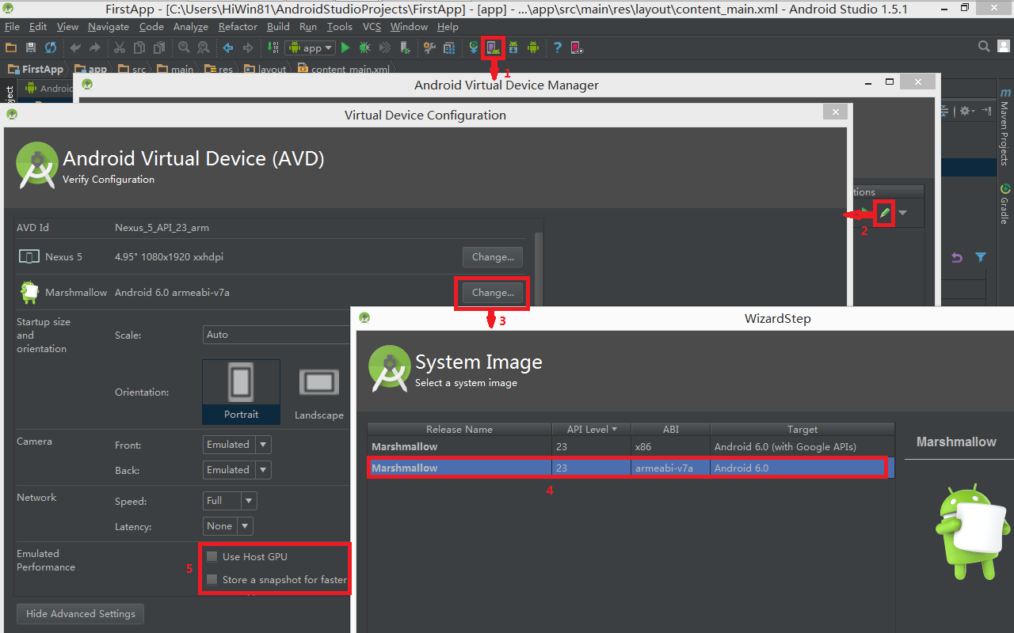
Task: Open the Back camera Emulated dropdown
Action: (x=237, y=470)
